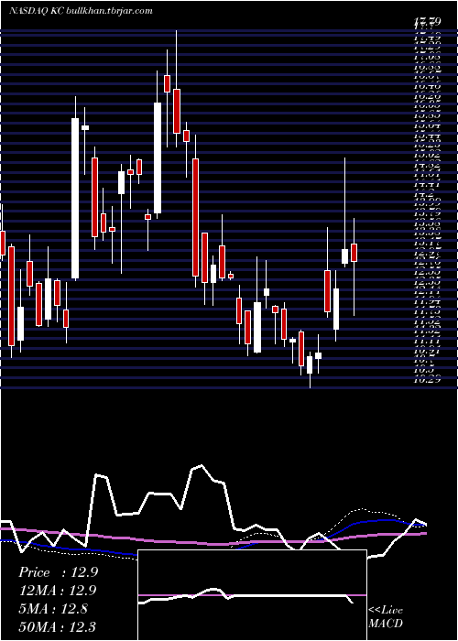The image size is (458, 641).
Task: Click the white candle at the chart's lowest point
Action: [310, 365]
